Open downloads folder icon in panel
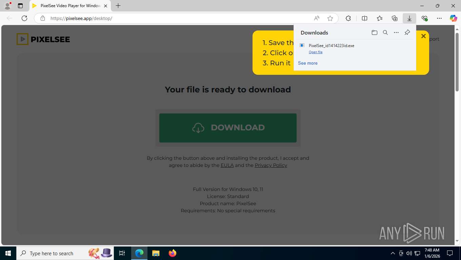461x260 pixels. [374, 32]
